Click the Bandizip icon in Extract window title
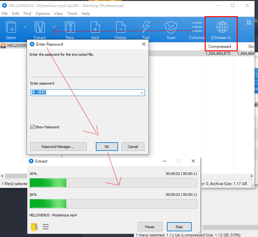The height and width of the screenshot is (237, 258). (x=31, y=161)
